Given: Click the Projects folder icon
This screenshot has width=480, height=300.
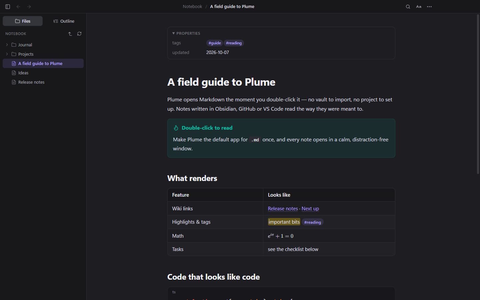Looking at the screenshot, I should pos(14,54).
